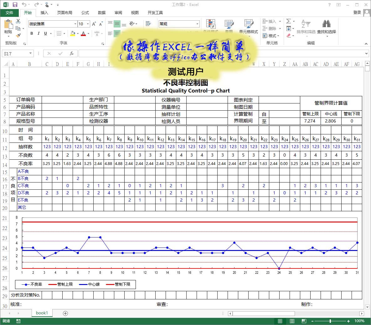Screen dimensions: 371x325
Task: Open the 插入 ribbon tab
Action: coord(44,12)
